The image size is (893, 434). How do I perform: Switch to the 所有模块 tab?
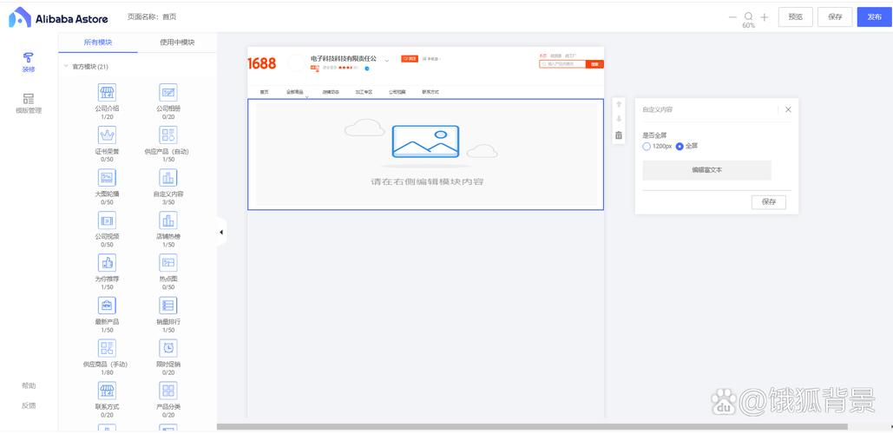[98, 43]
